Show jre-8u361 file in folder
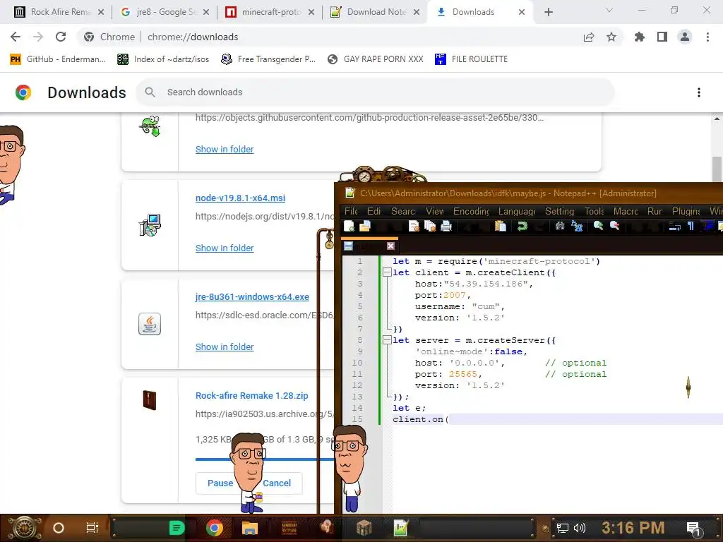The width and height of the screenshot is (723, 542). point(225,347)
